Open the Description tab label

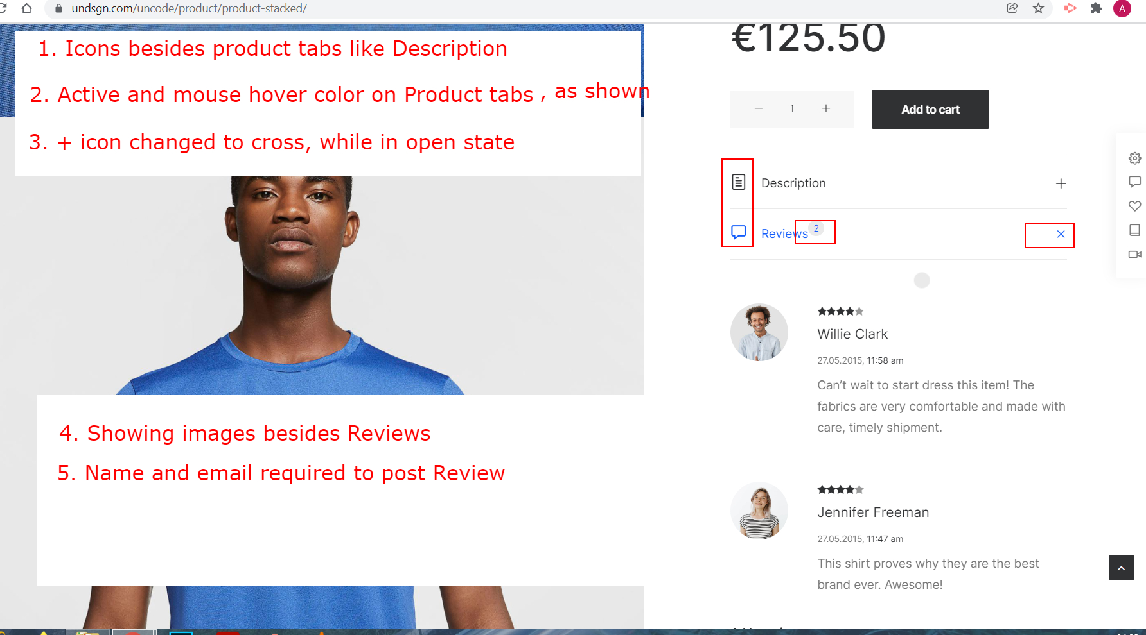click(x=793, y=183)
